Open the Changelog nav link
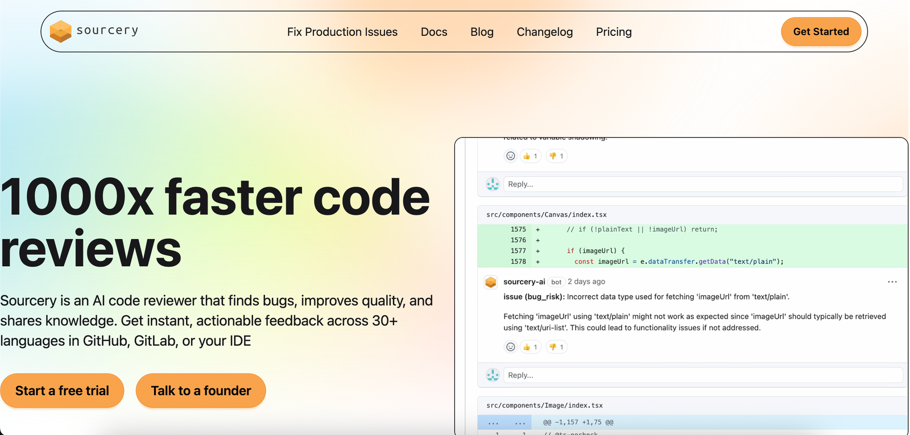Viewport: 910px width, 435px height. (x=545, y=32)
